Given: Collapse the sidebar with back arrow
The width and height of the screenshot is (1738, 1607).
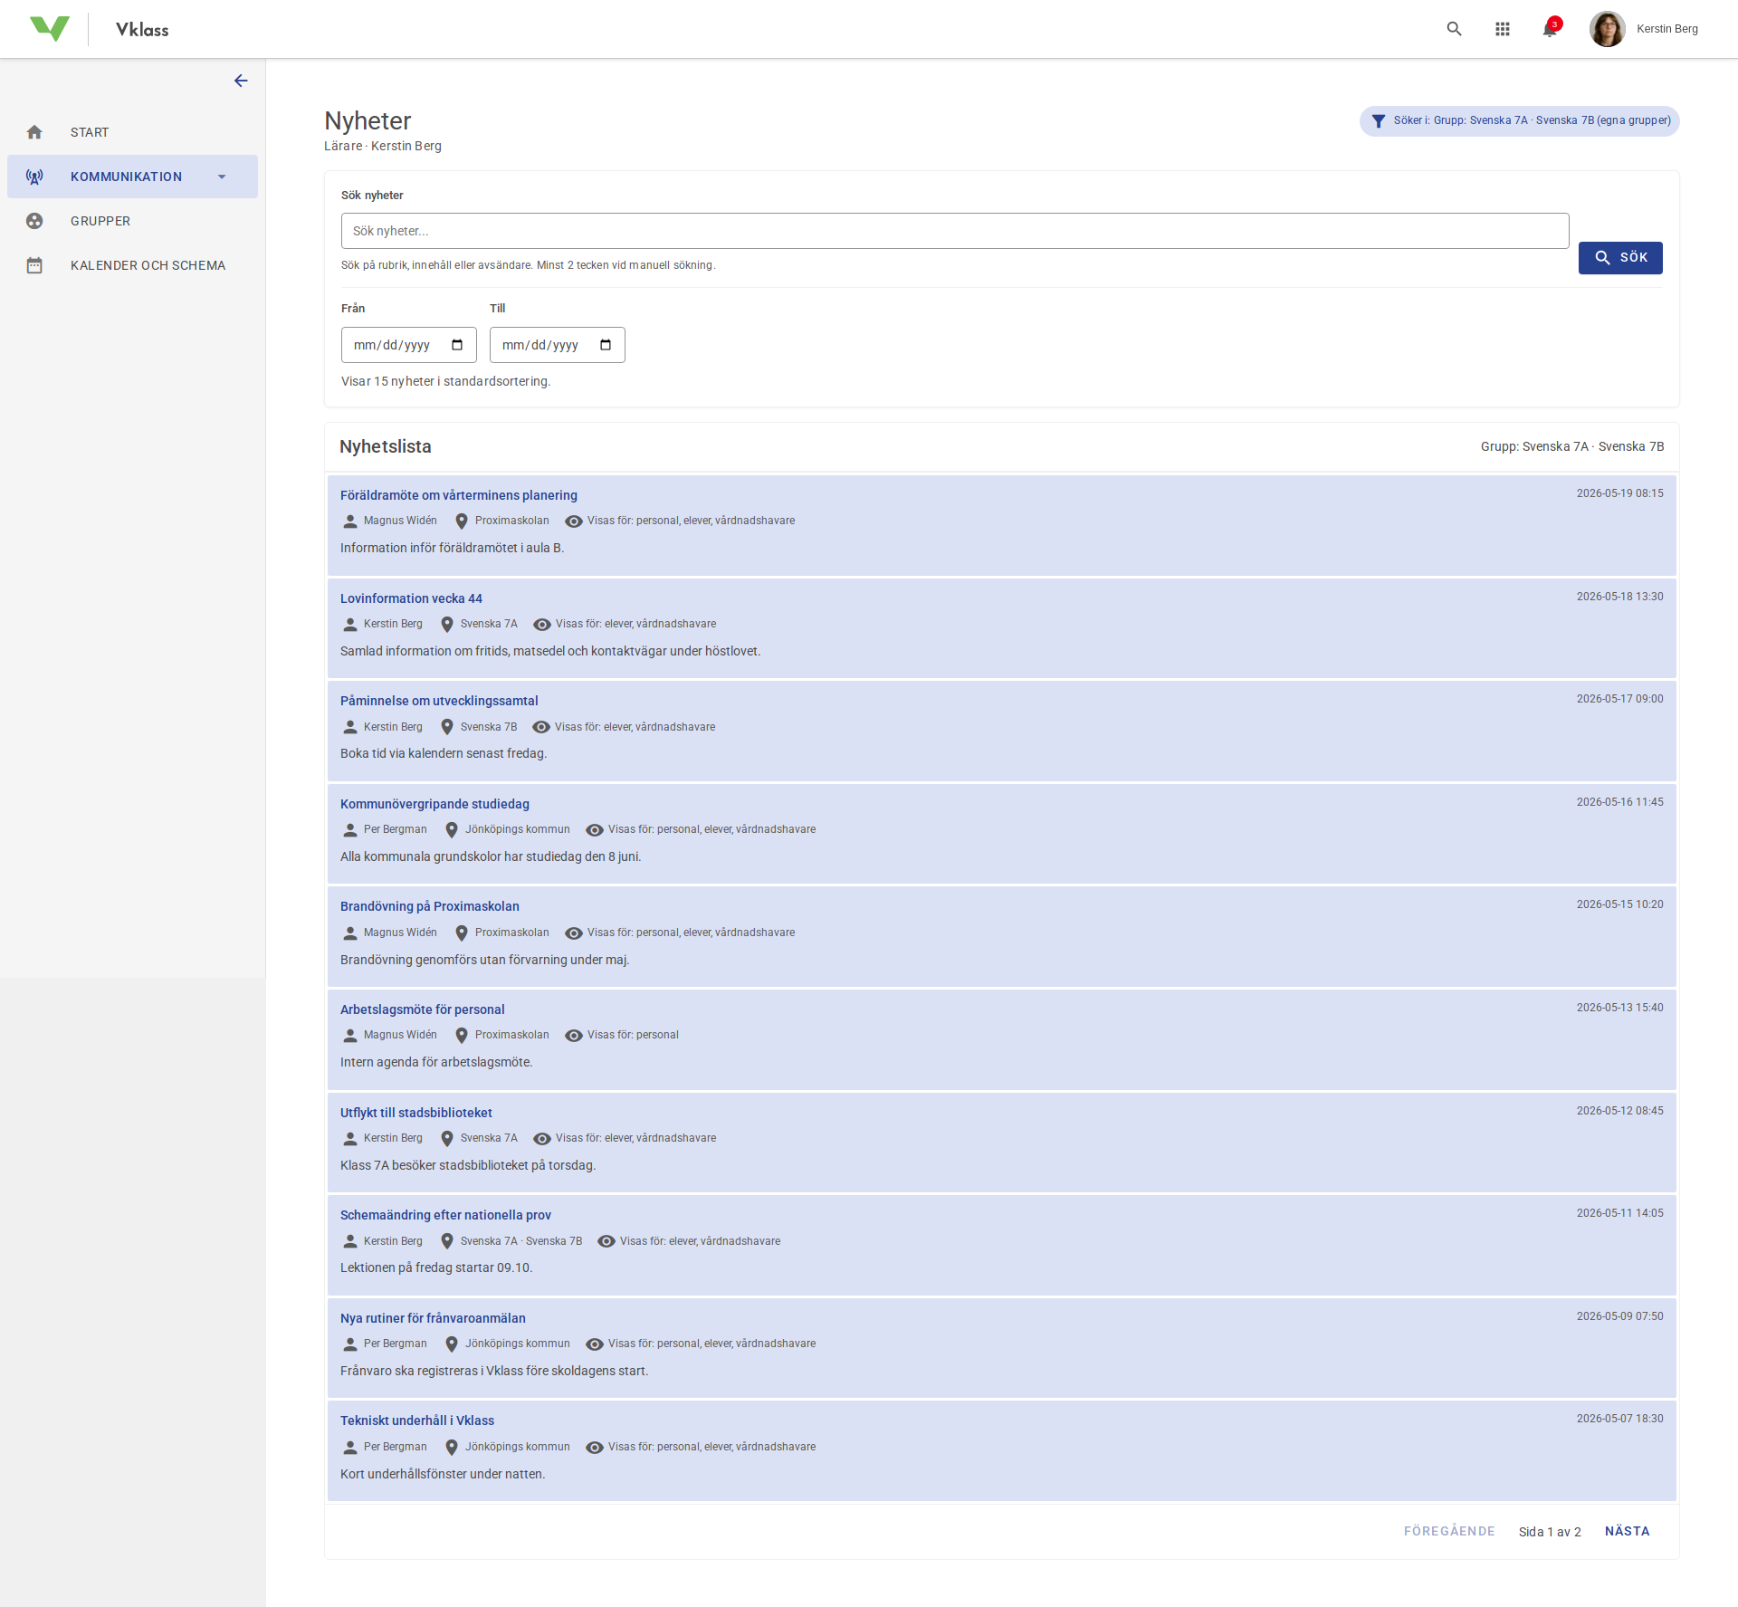Looking at the screenshot, I should click(241, 81).
